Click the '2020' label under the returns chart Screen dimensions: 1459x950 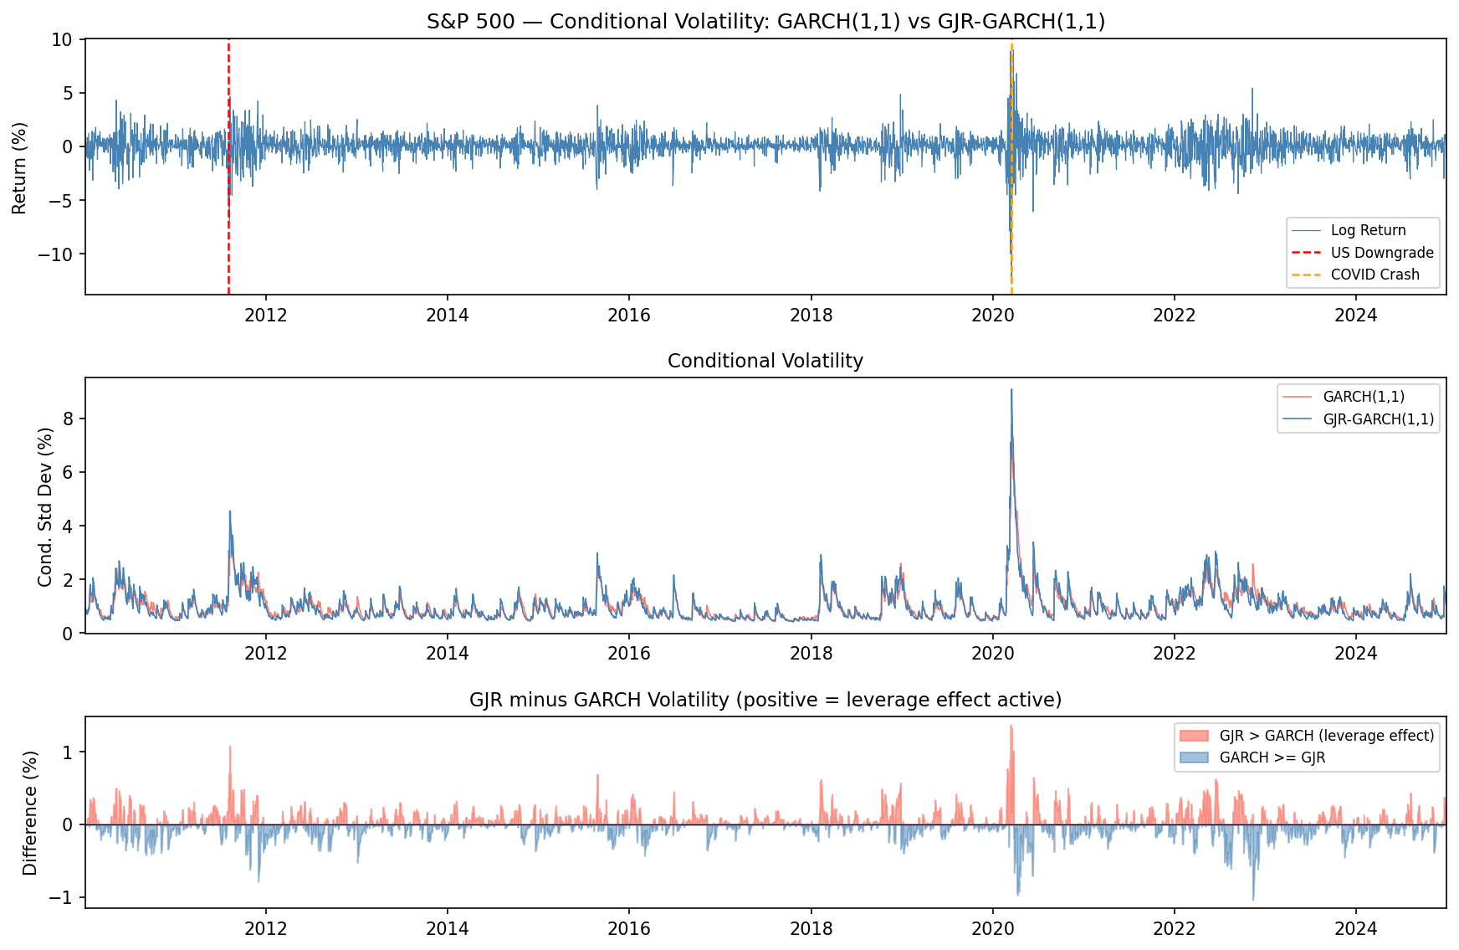992,315
